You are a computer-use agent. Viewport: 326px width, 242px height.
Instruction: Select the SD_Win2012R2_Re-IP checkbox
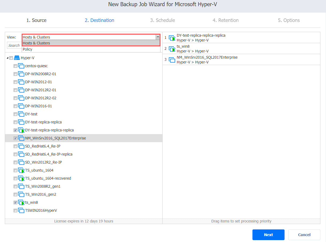tap(16, 162)
